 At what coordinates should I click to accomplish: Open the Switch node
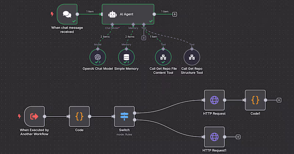[x=124, y=117]
